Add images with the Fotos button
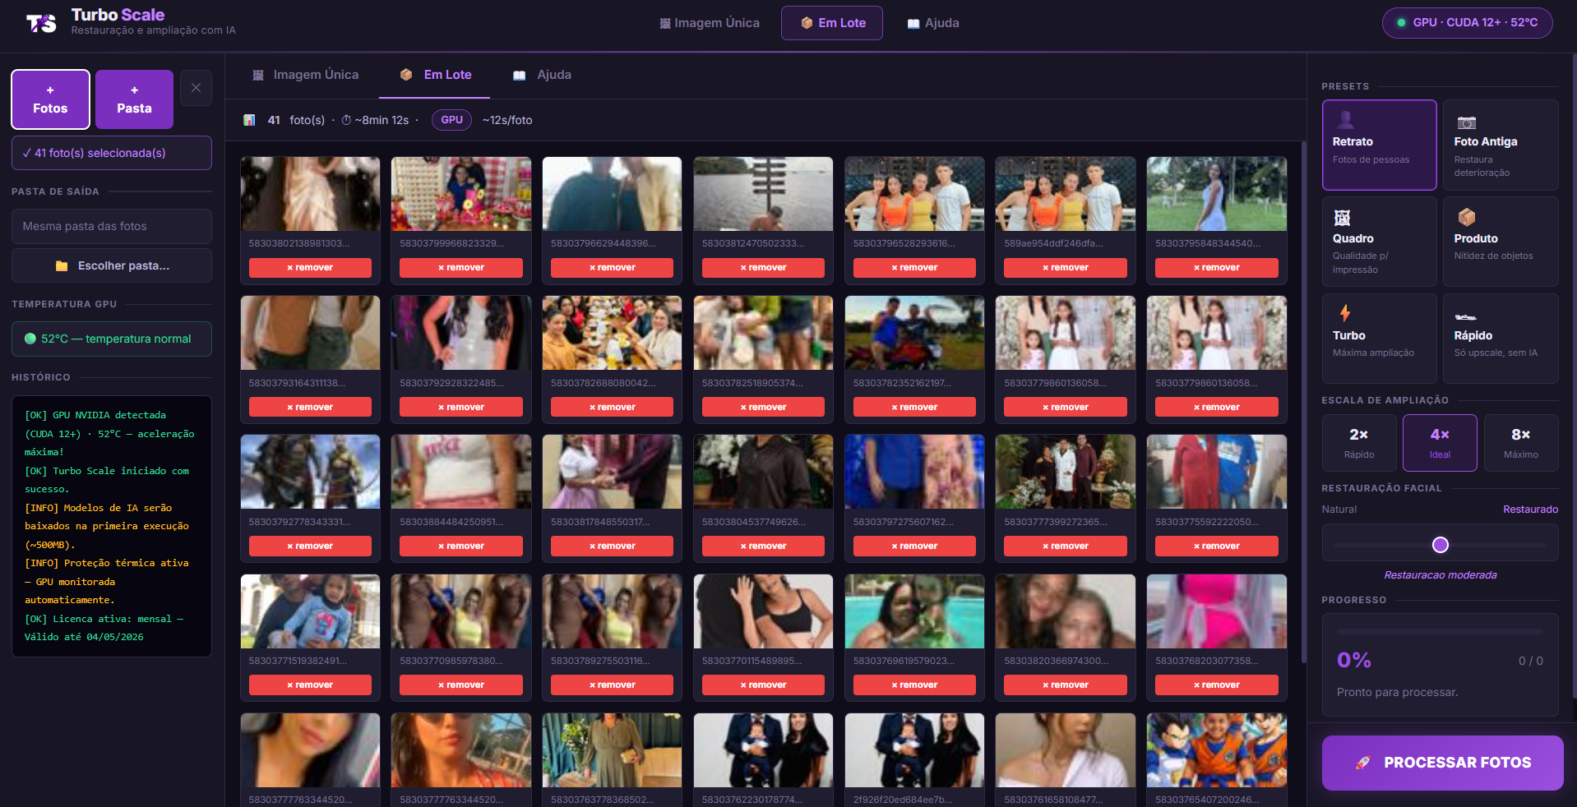Image resolution: width=1577 pixels, height=807 pixels. (50, 99)
